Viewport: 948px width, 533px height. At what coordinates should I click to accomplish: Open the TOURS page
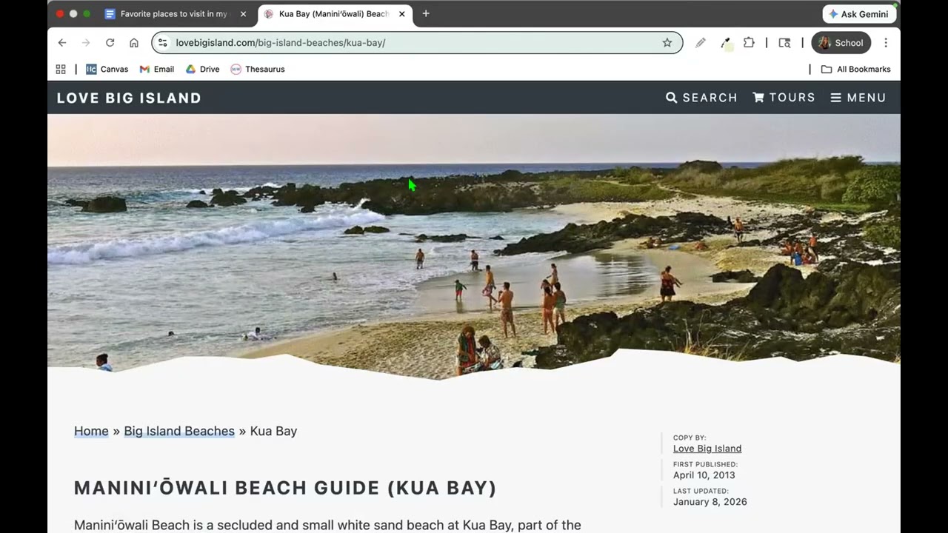coord(784,98)
